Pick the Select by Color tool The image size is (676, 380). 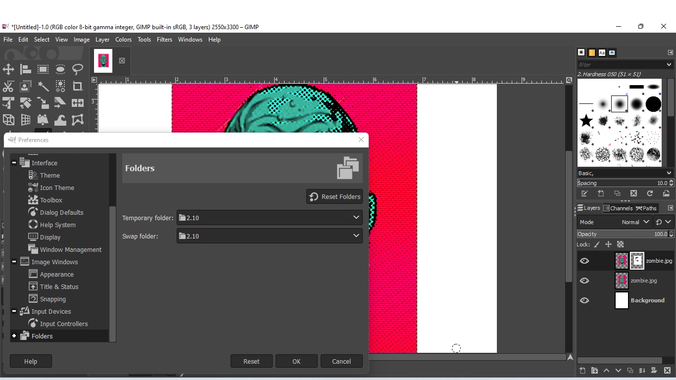click(x=60, y=87)
